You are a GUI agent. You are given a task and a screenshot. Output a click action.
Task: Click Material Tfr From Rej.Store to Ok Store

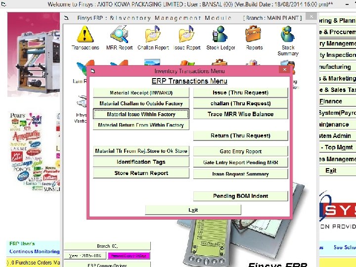click(141, 151)
